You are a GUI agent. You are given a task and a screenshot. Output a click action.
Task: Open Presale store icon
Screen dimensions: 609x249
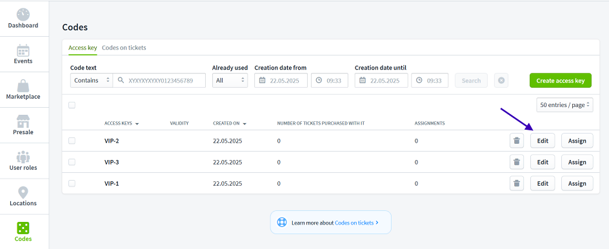pos(23,121)
